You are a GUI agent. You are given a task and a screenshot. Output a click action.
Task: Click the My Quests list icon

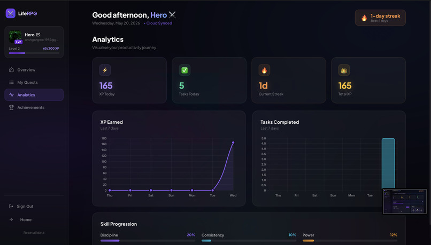click(x=11, y=82)
